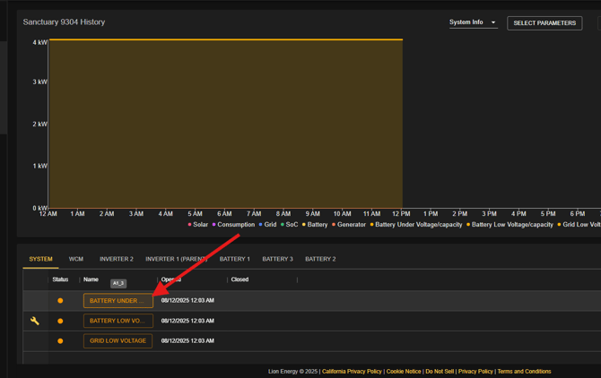The width and height of the screenshot is (601, 378).
Task: Toggle the Battery Under Voltage/capacity legend item
Action: pyautogui.click(x=417, y=225)
